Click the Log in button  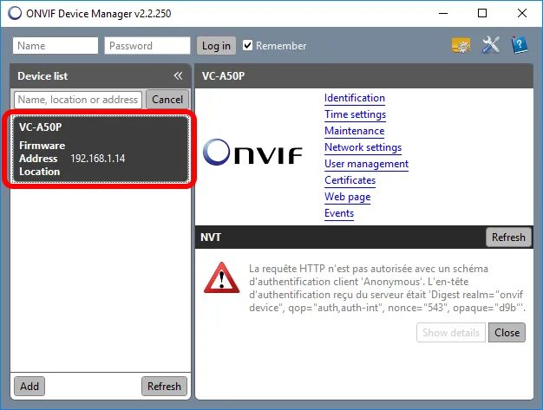(x=217, y=46)
